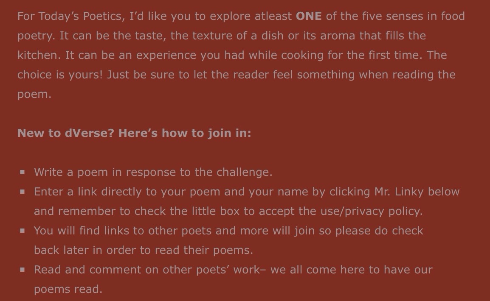Click the square bullet before "Read and comment"
Image resolution: width=490 pixels, height=301 pixels.
pos(22,270)
